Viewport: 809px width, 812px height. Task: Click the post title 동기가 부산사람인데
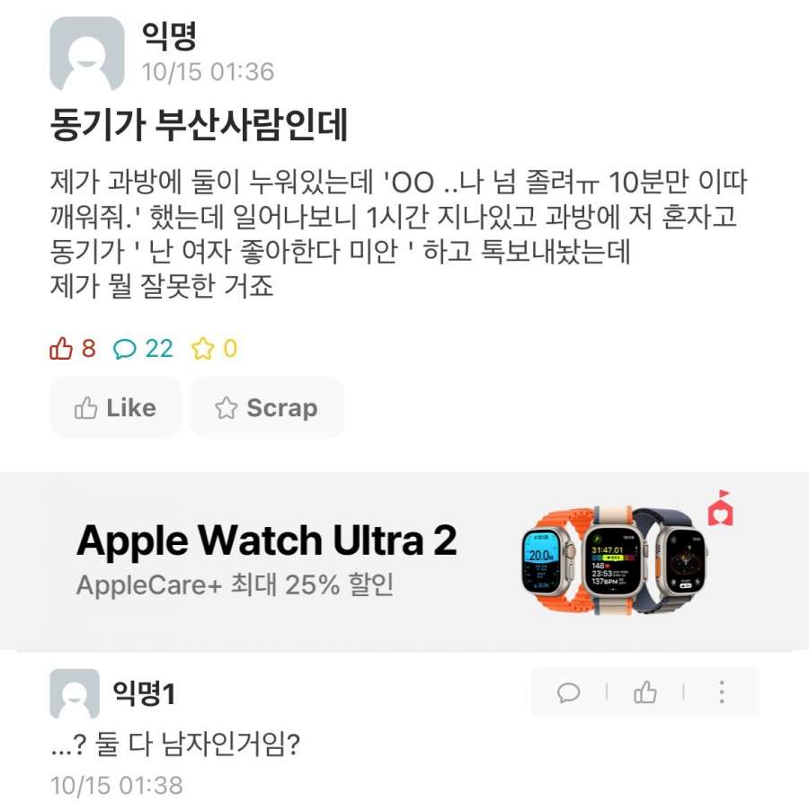[x=199, y=125]
